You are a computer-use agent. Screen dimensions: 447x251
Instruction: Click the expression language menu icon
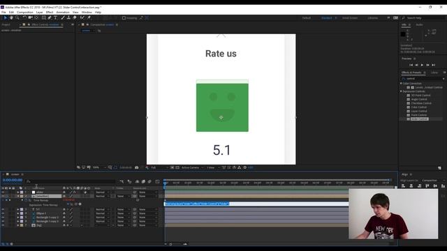[x=80, y=204]
